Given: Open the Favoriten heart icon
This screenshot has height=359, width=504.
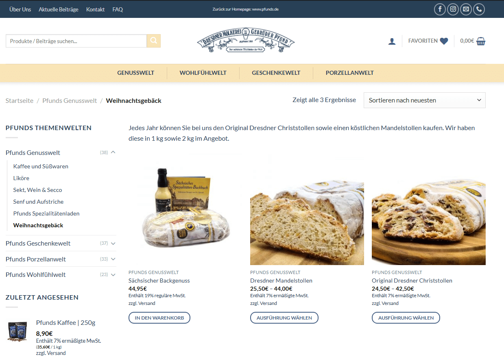Looking at the screenshot, I should coord(444,41).
